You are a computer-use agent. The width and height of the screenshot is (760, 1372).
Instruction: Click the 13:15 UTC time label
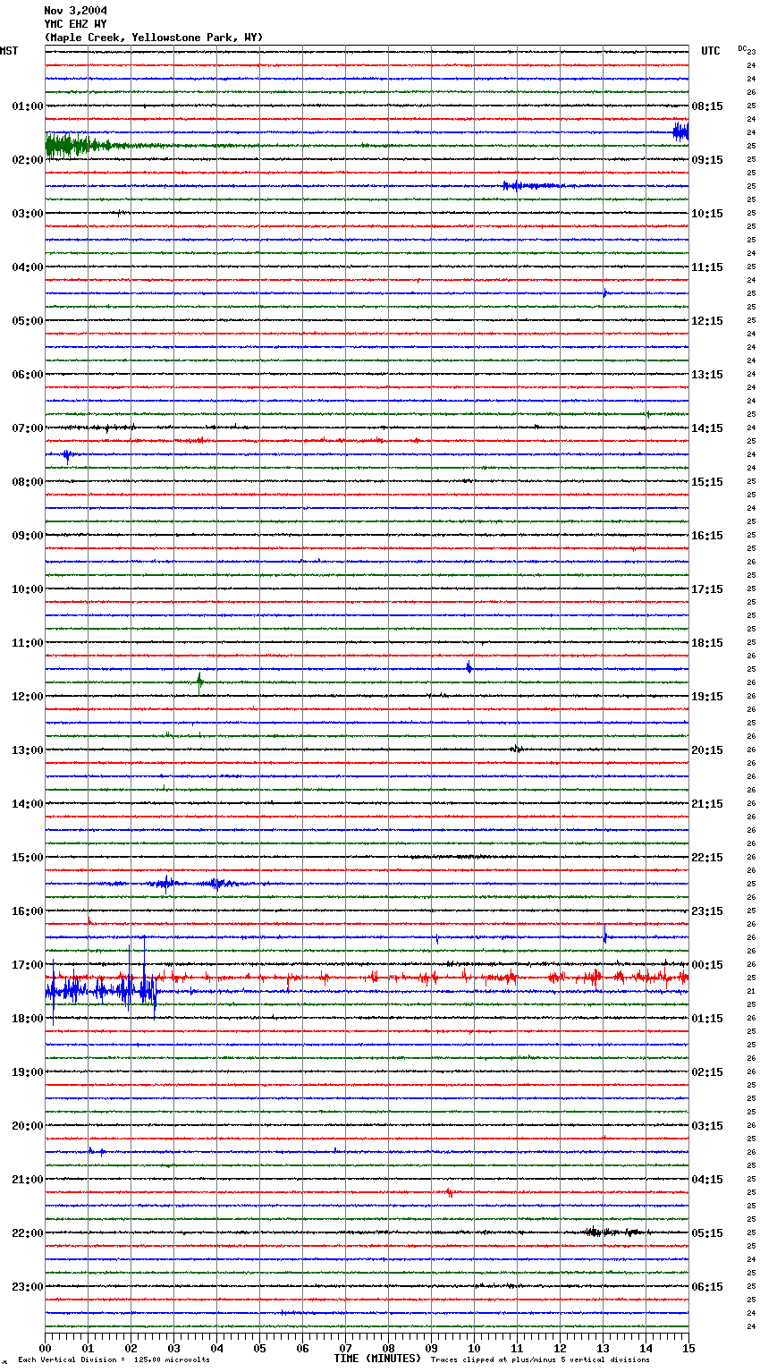click(707, 375)
